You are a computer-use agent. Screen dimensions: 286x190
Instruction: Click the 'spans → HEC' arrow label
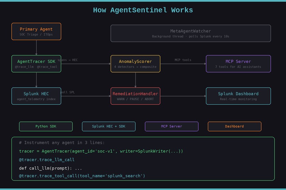pyautogui.click(x=68, y=60)
